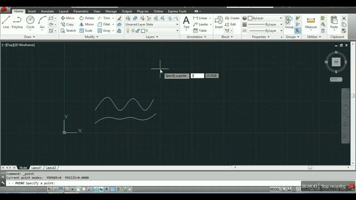Expand the Properties panel
This screenshot has width=356, height=200.
click(x=260, y=37)
